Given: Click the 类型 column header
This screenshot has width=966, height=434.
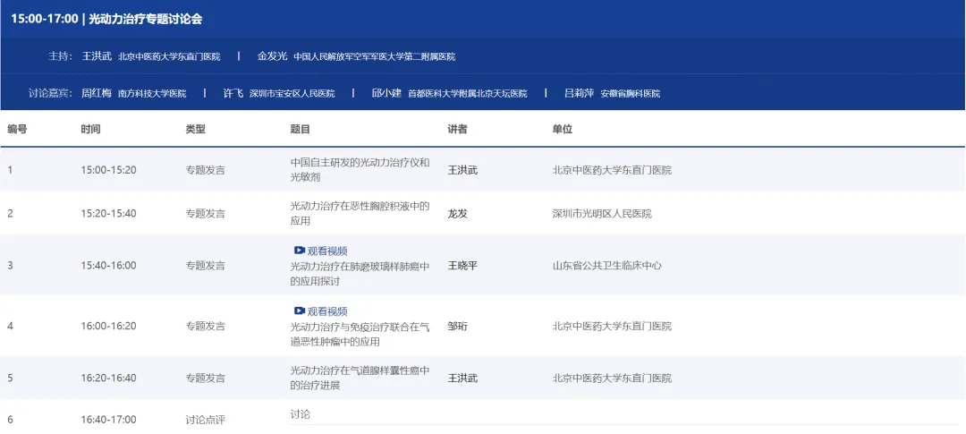Looking at the screenshot, I should point(195,129).
